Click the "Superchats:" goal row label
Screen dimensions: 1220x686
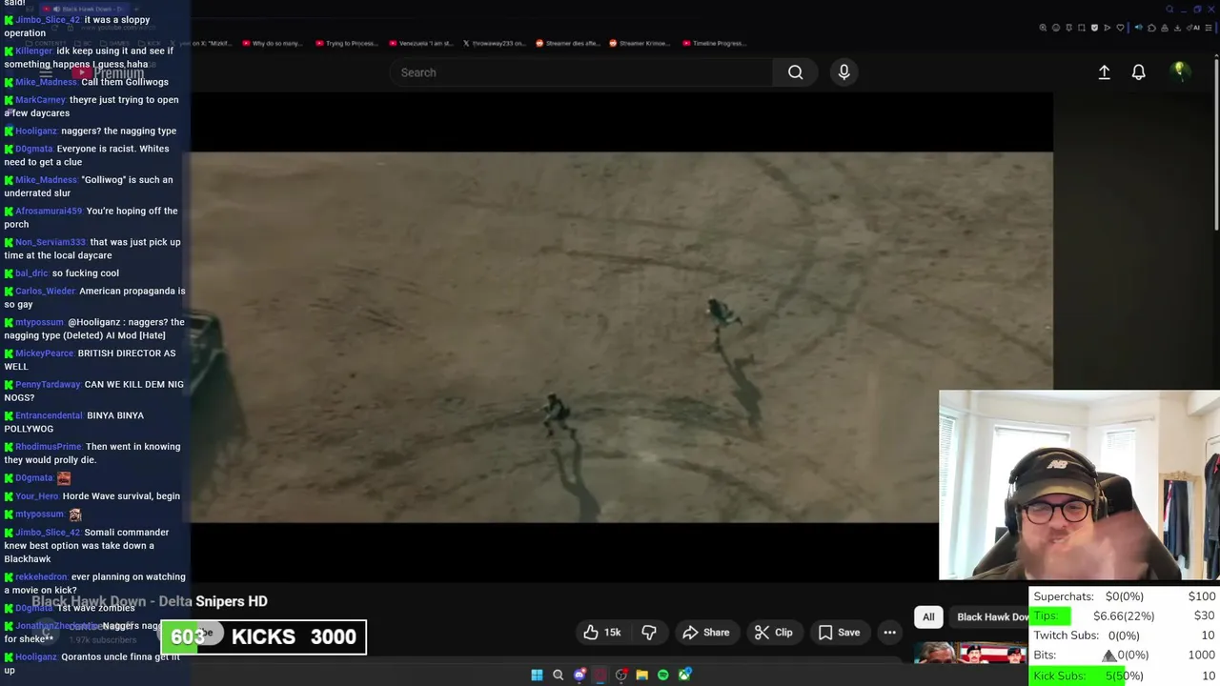pos(1064,596)
